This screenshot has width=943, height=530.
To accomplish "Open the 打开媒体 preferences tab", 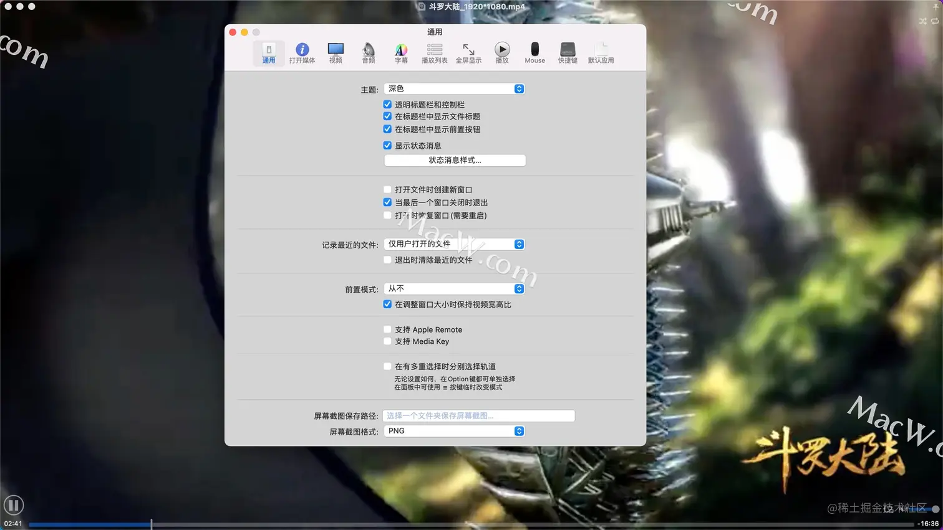I will coord(302,53).
